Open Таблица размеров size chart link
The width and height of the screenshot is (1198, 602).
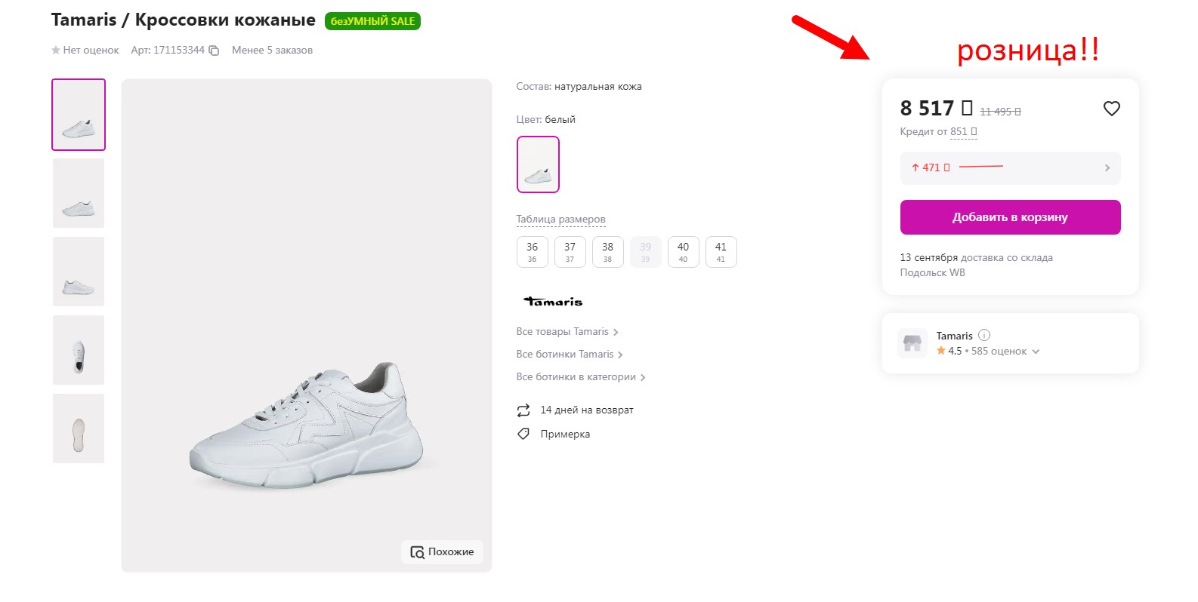click(x=561, y=220)
